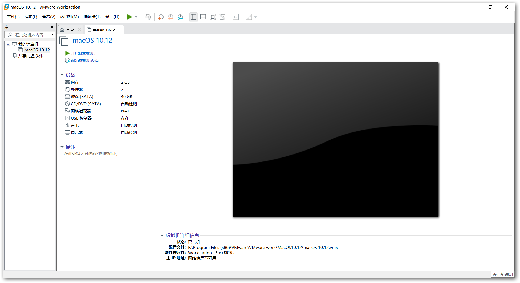Open the 选项卡(T) menu

click(92, 17)
